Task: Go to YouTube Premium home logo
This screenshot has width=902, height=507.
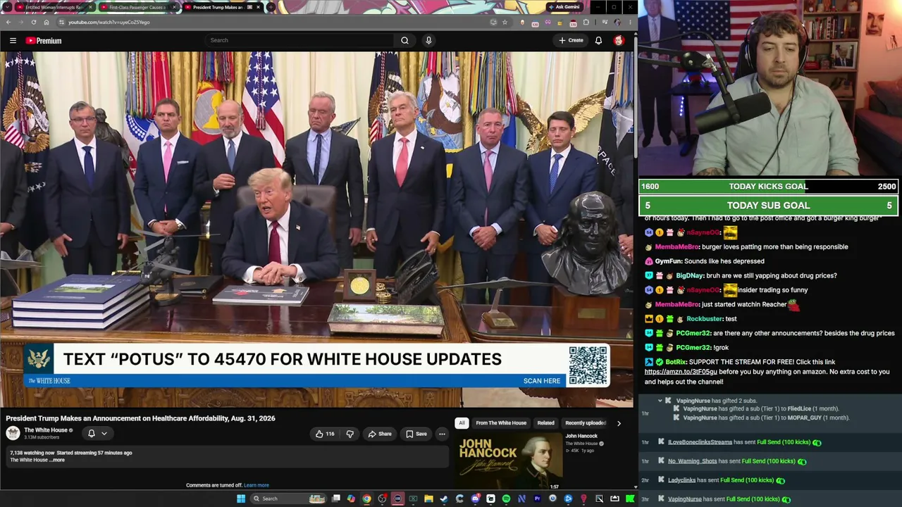Action: click(44, 41)
